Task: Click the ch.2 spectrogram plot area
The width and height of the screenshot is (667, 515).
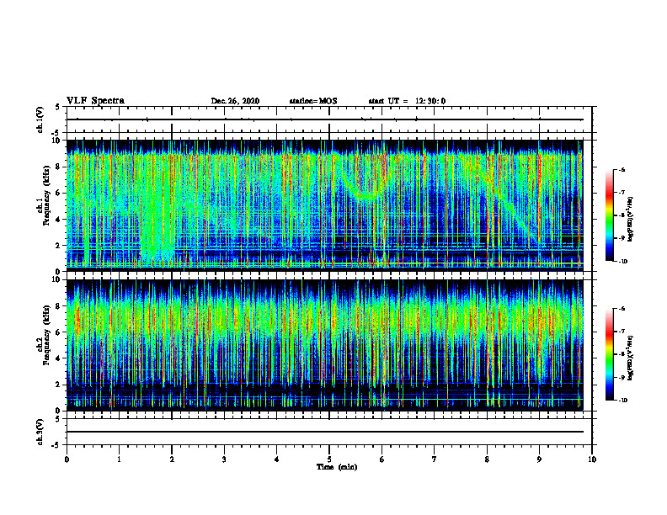Action: (x=325, y=345)
